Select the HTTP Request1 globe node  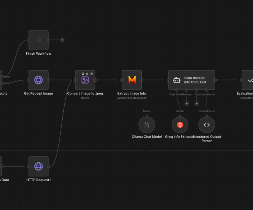click(x=38, y=166)
